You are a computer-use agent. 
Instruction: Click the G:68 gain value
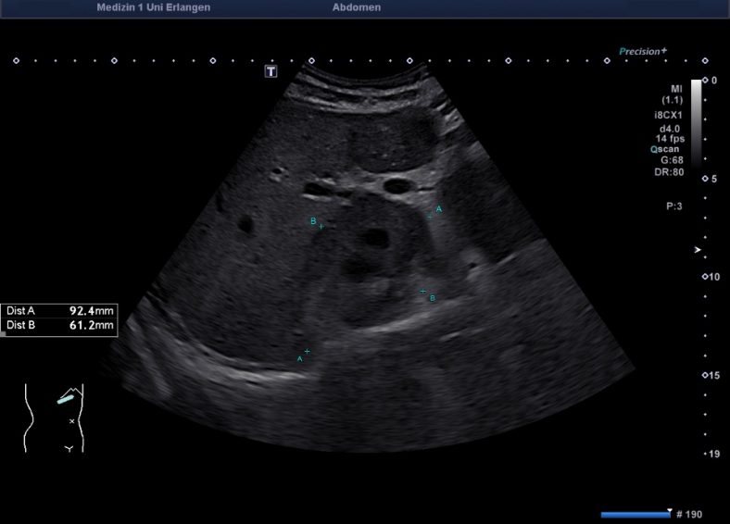[x=670, y=159]
